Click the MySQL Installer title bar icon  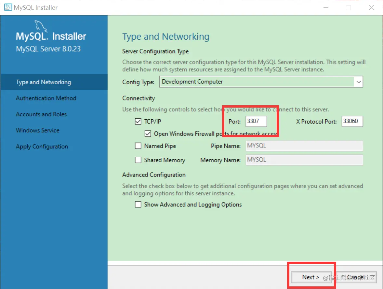[8, 7]
